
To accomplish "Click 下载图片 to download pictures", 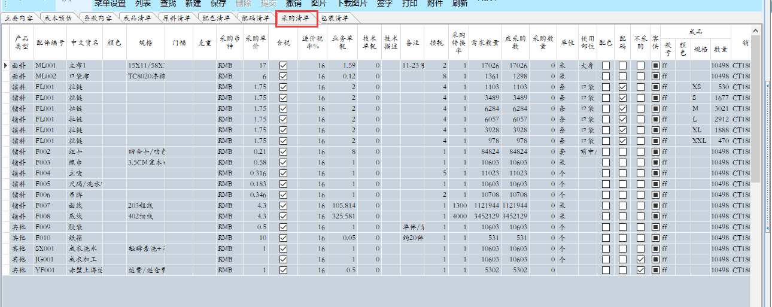I will click(x=351, y=3).
